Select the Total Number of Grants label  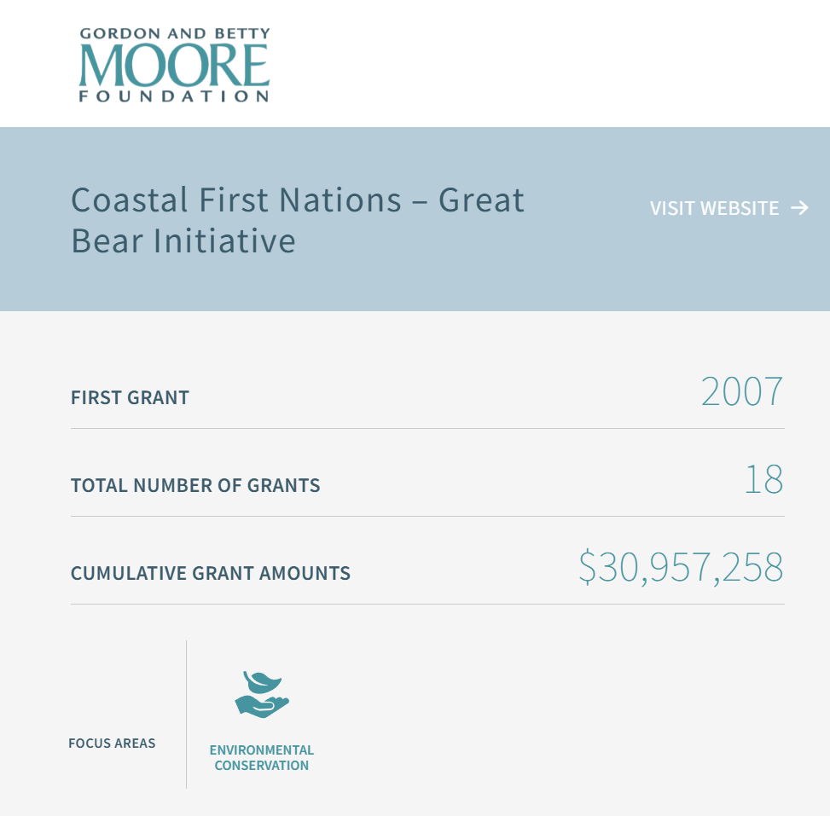[195, 486]
